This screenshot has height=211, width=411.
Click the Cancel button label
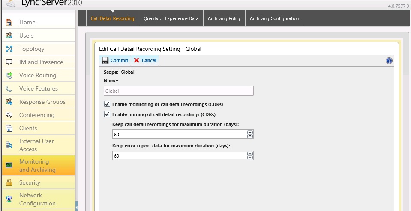point(149,60)
